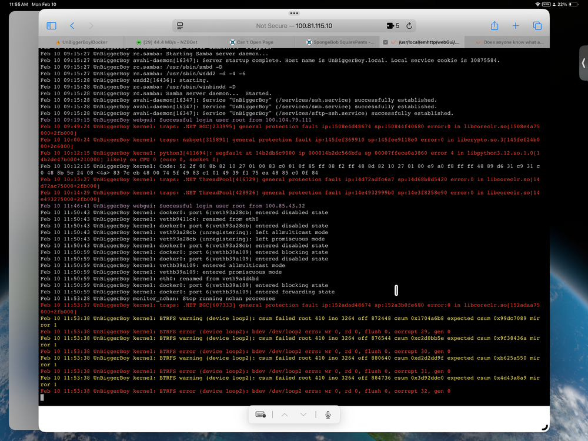The image size is (588, 441).
Task: Add a new tab
Action: pos(516,26)
